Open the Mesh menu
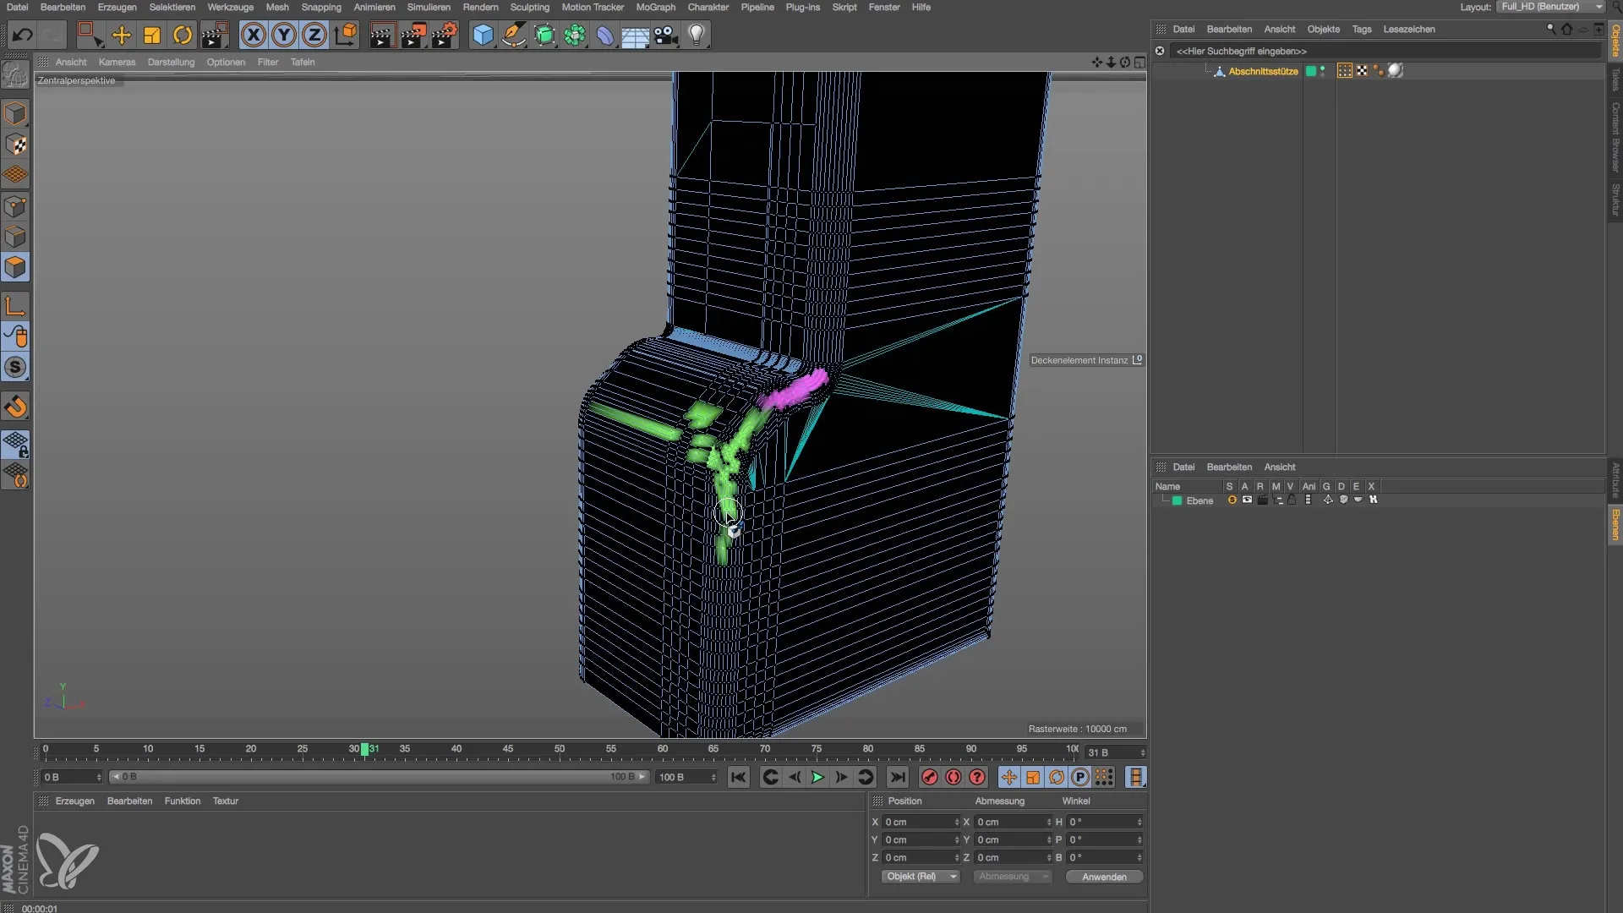Image resolution: width=1623 pixels, height=913 pixels. click(x=277, y=7)
